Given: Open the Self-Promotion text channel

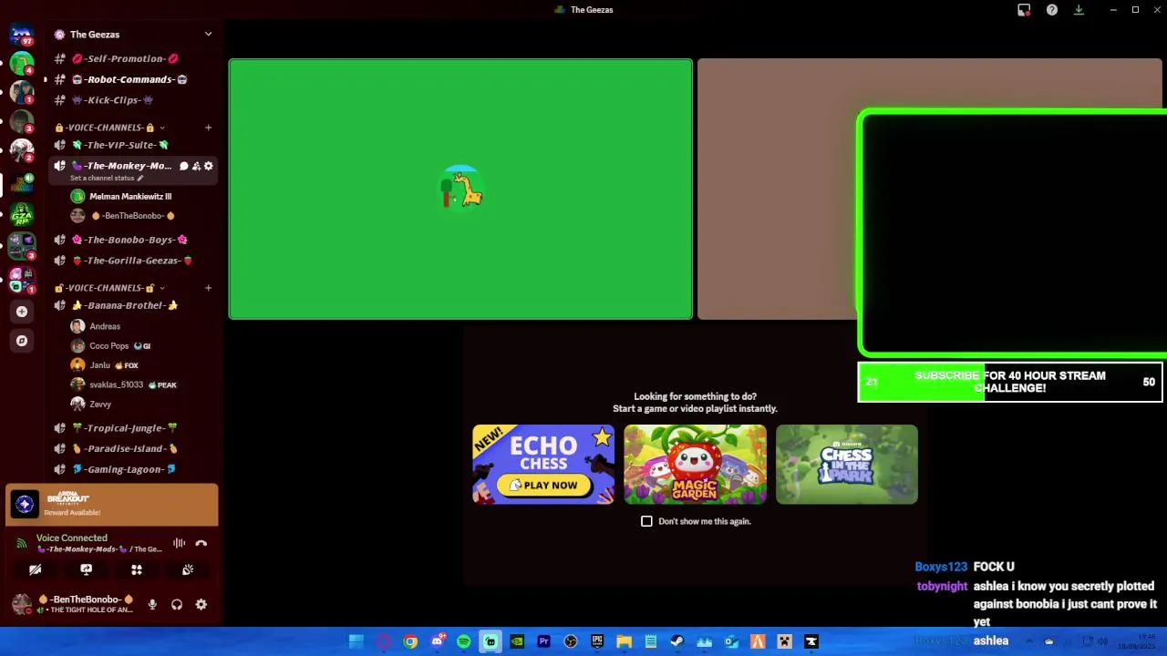Looking at the screenshot, I should coord(133,58).
